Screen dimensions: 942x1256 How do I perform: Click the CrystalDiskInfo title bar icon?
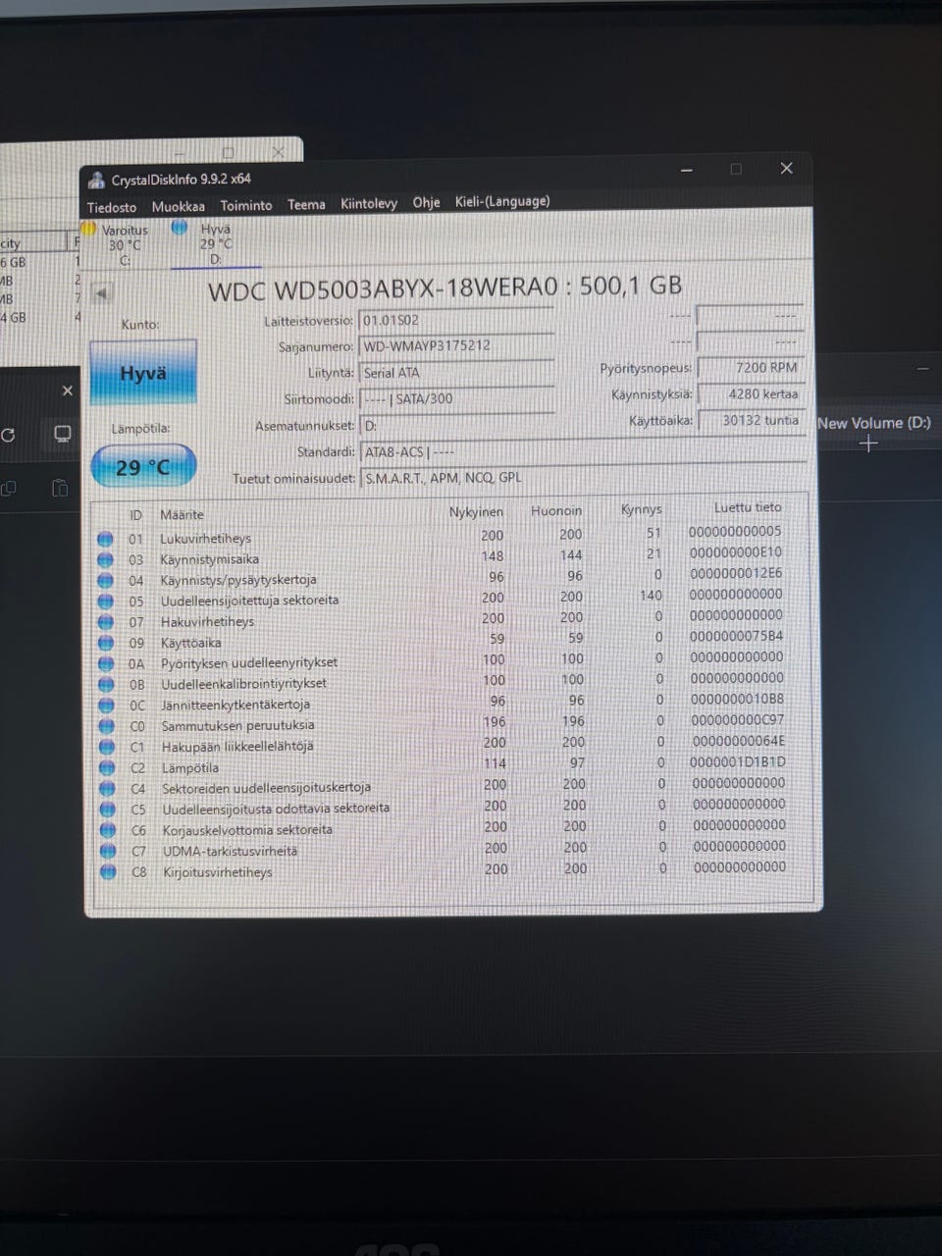tap(96, 180)
